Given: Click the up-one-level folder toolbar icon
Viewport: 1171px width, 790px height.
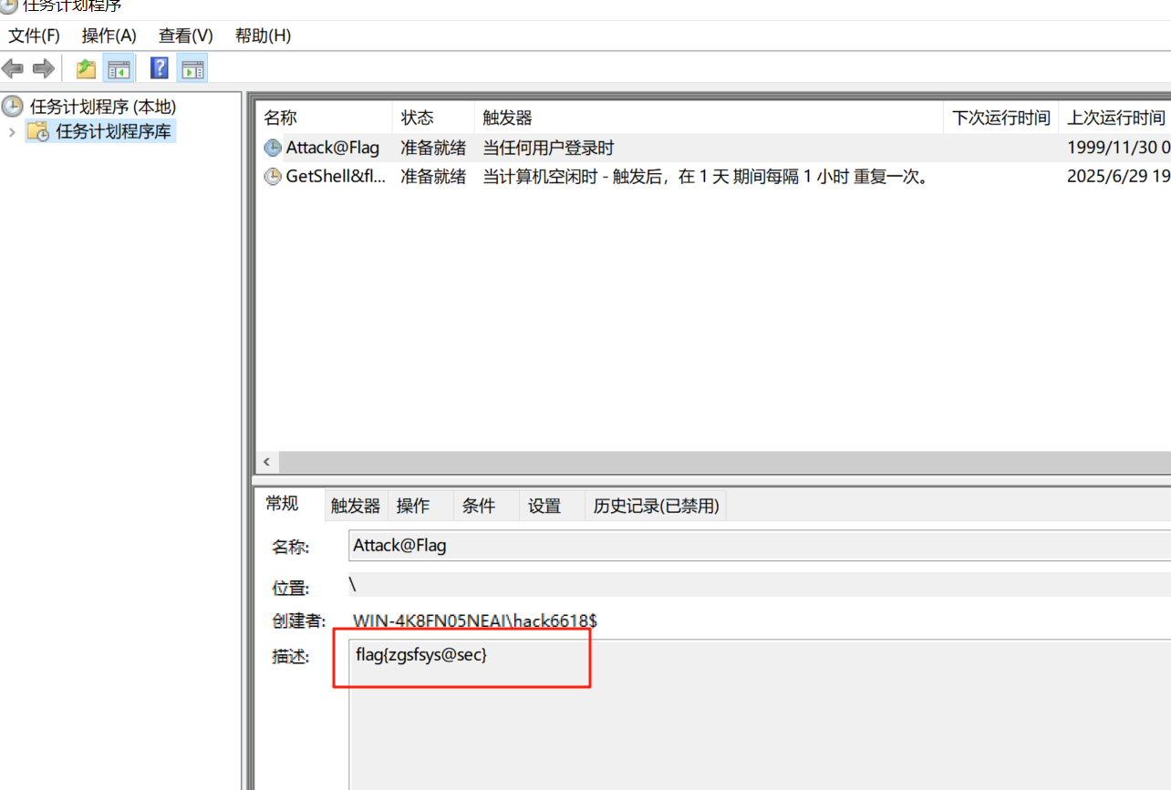Looking at the screenshot, I should (x=86, y=68).
